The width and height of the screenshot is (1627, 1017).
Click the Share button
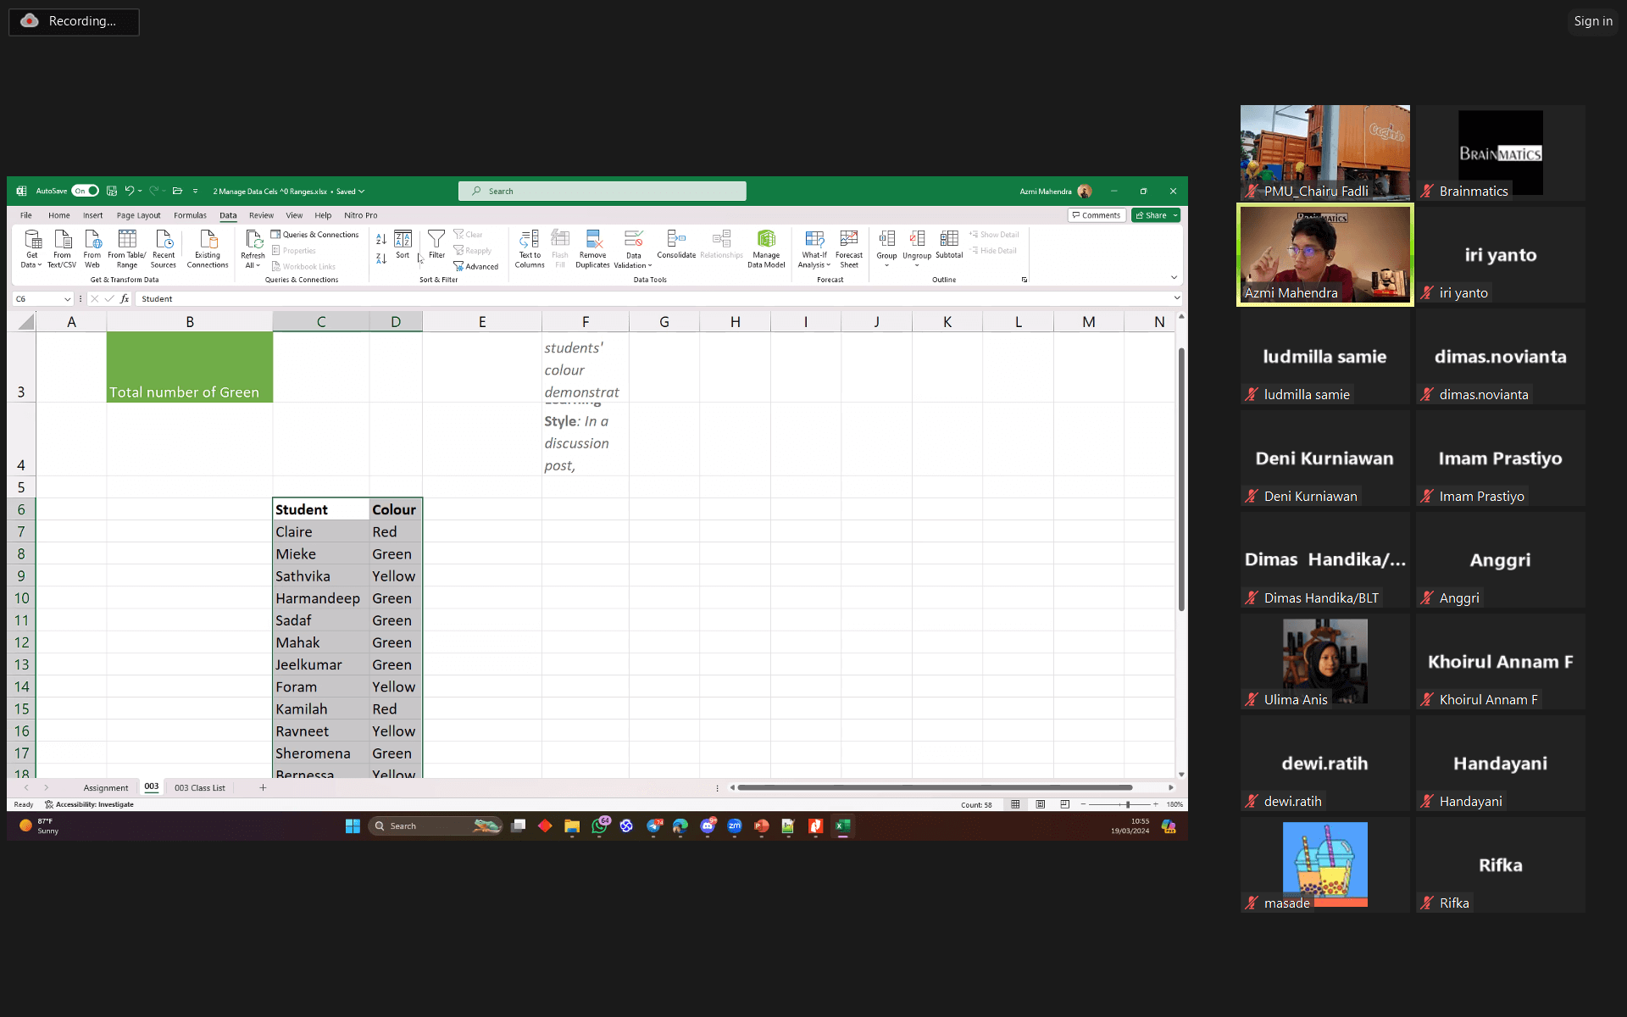pos(1152,215)
